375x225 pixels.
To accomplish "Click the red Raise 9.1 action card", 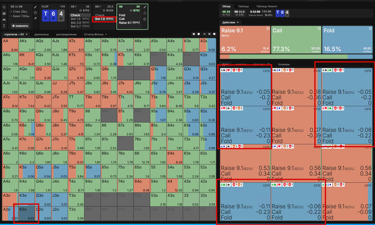I will coord(245,40).
